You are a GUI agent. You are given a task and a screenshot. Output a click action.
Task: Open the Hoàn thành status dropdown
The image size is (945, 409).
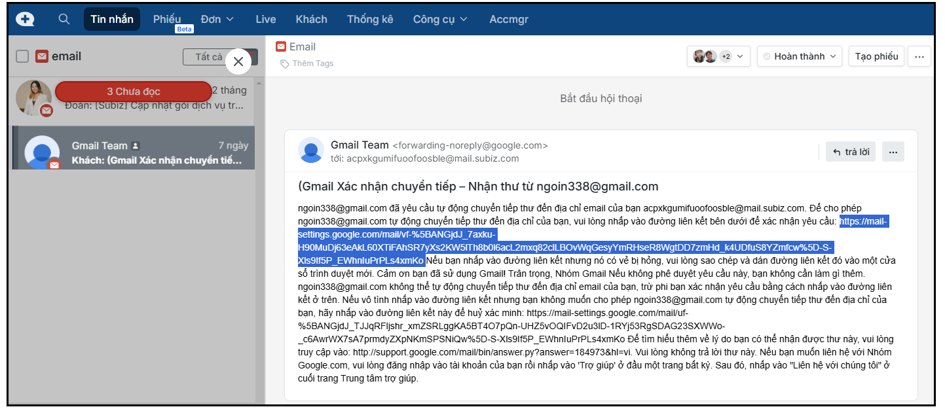tap(799, 56)
